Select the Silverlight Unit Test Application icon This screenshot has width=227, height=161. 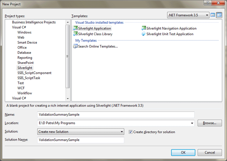[x=144, y=34]
